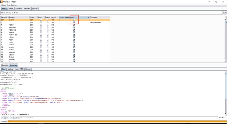Sort by the grep match code column header
Image resolution: width=227 pixels, height=124 pixels.
coord(74,17)
